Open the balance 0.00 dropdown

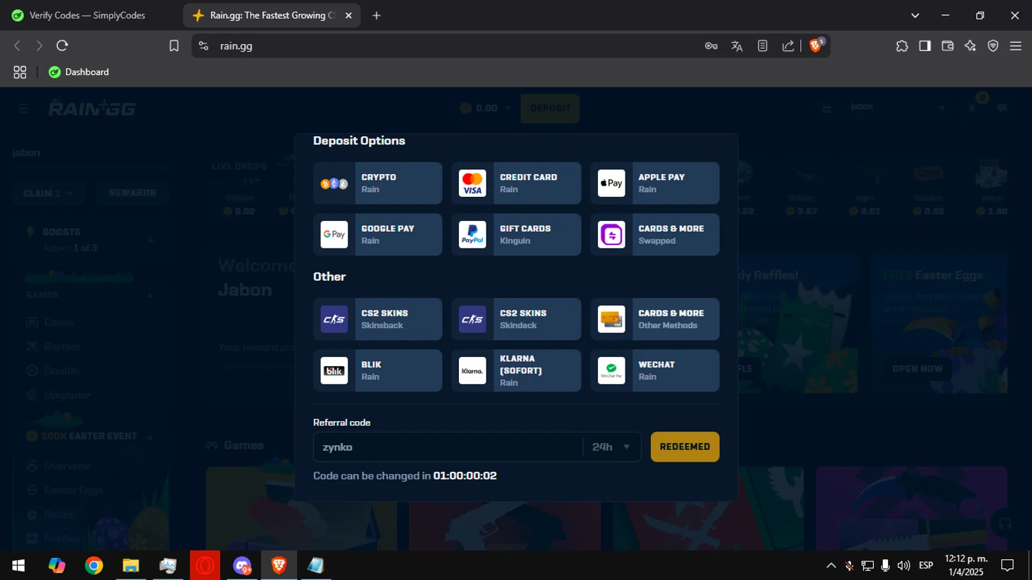coord(486,108)
